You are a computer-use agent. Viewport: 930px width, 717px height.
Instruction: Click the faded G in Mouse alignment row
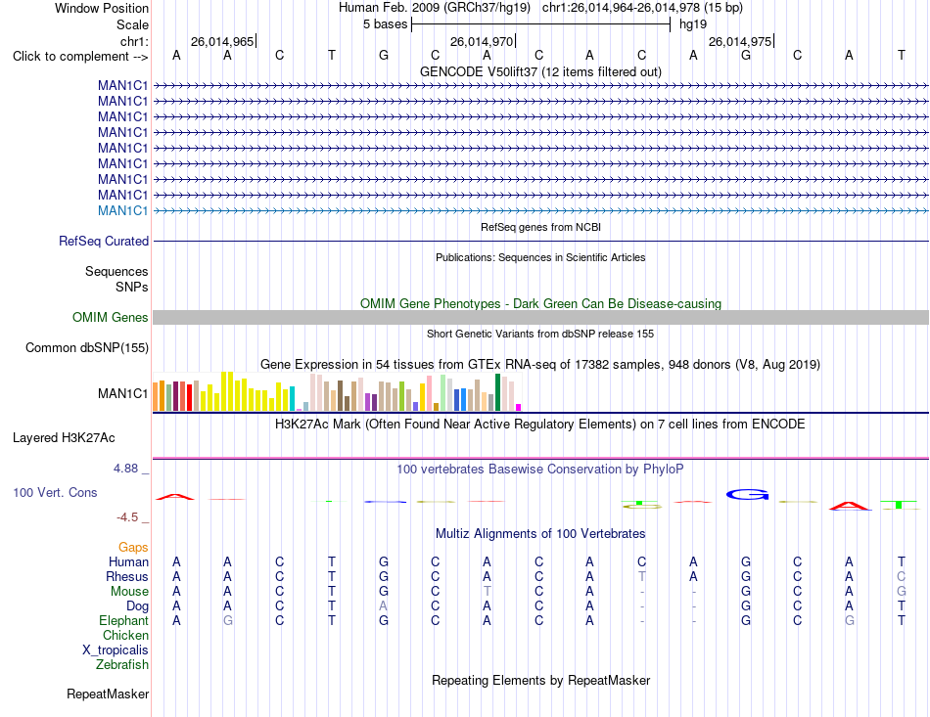(x=901, y=592)
